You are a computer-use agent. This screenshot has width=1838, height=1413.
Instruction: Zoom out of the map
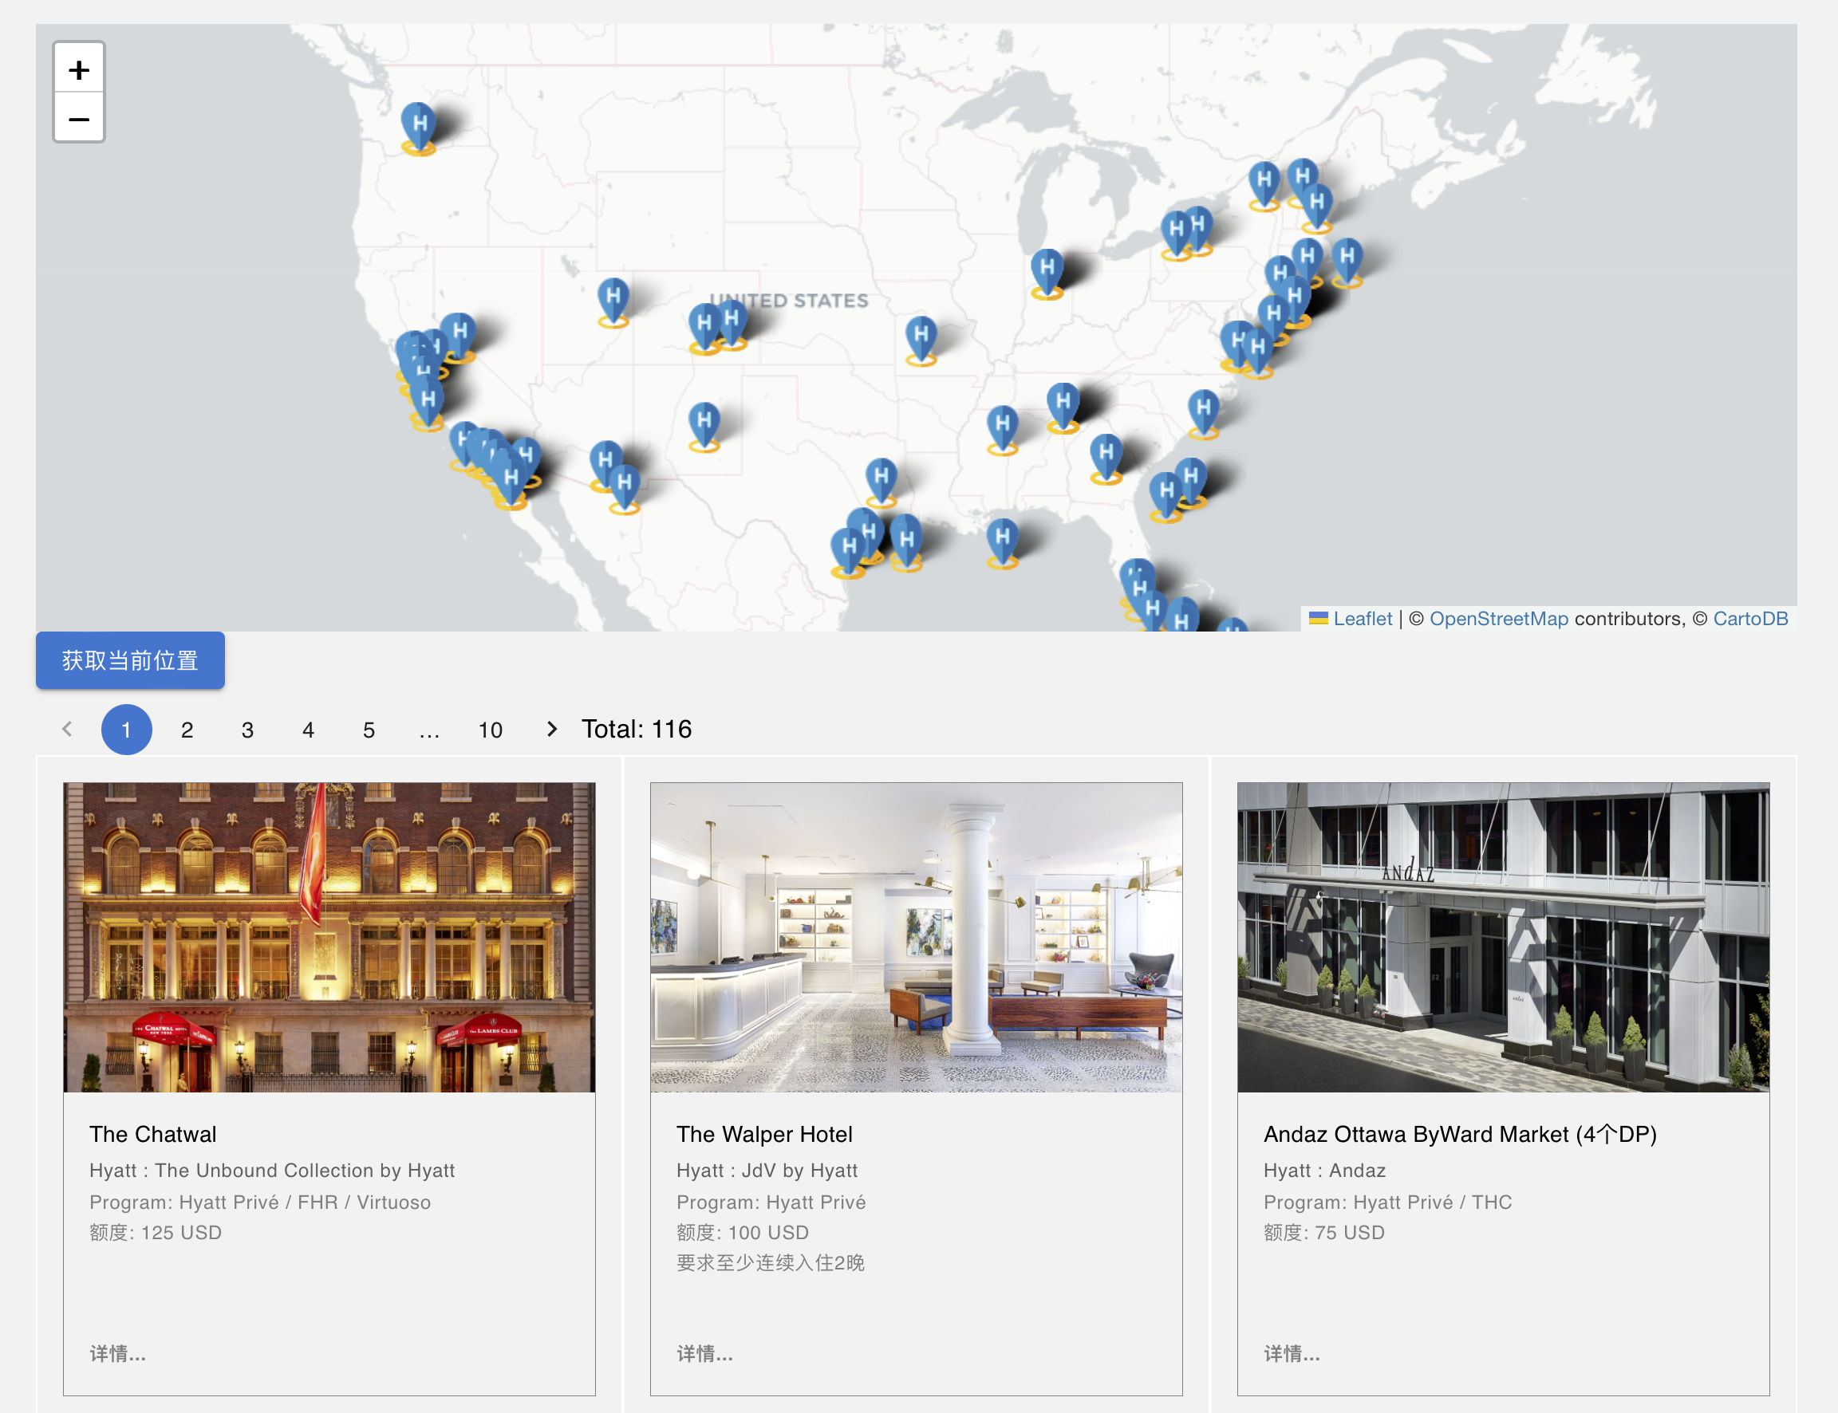pos(78,119)
